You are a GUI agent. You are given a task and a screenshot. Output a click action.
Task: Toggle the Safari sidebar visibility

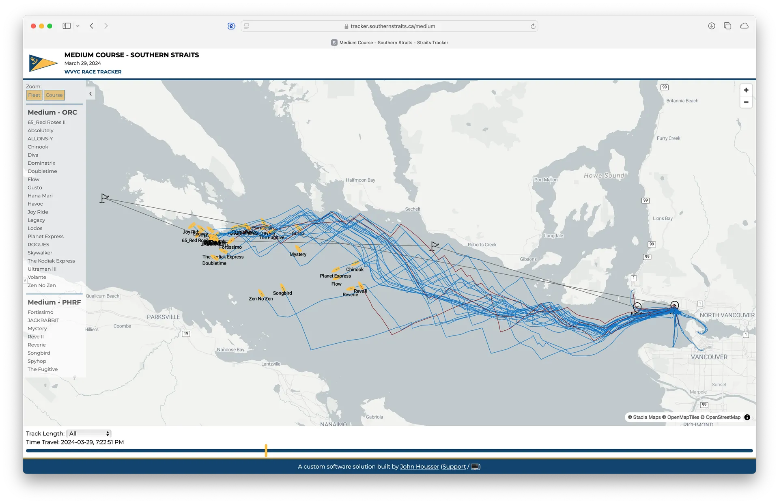point(66,26)
